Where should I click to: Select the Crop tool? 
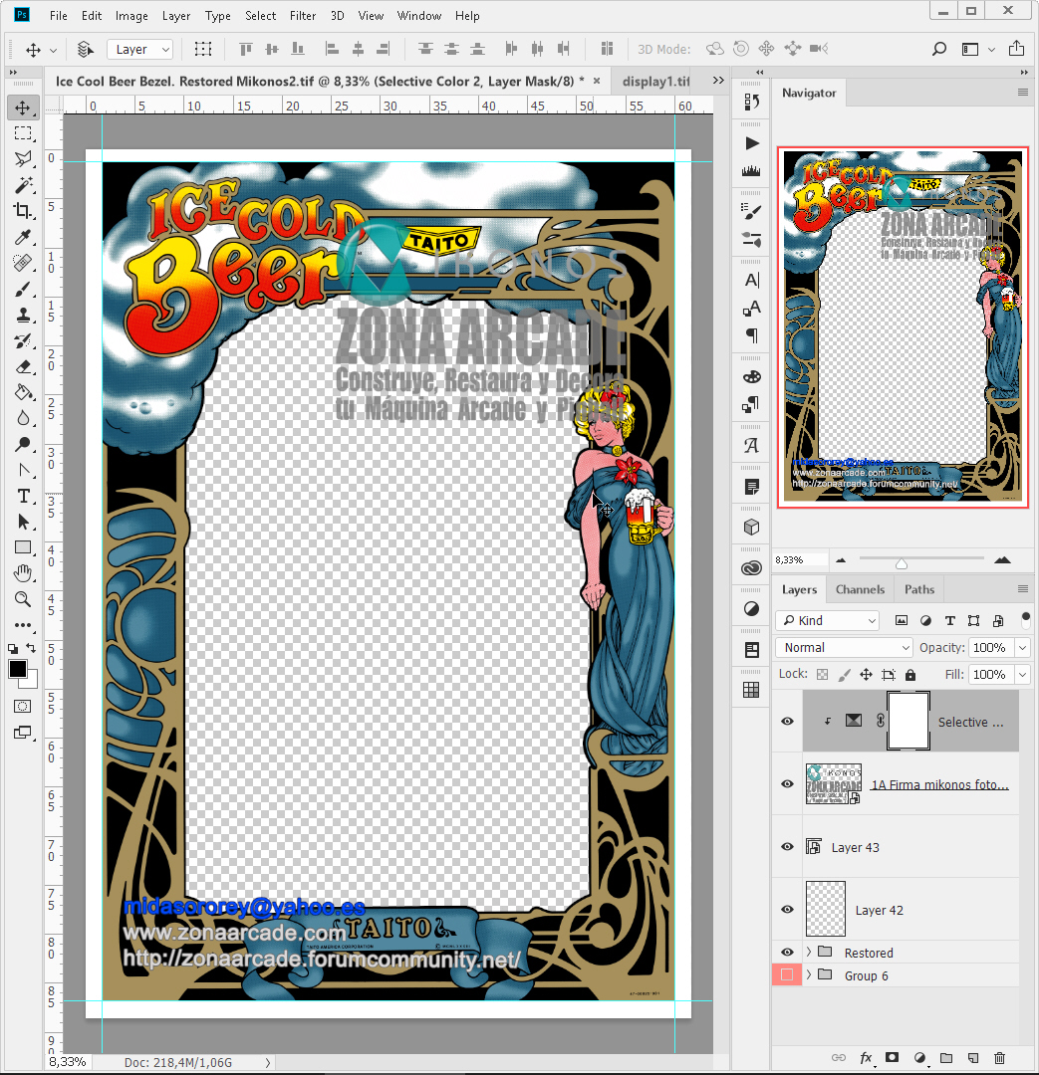coord(23,211)
